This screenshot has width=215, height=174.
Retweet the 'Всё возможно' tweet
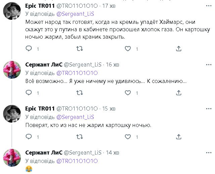click(x=80, y=93)
